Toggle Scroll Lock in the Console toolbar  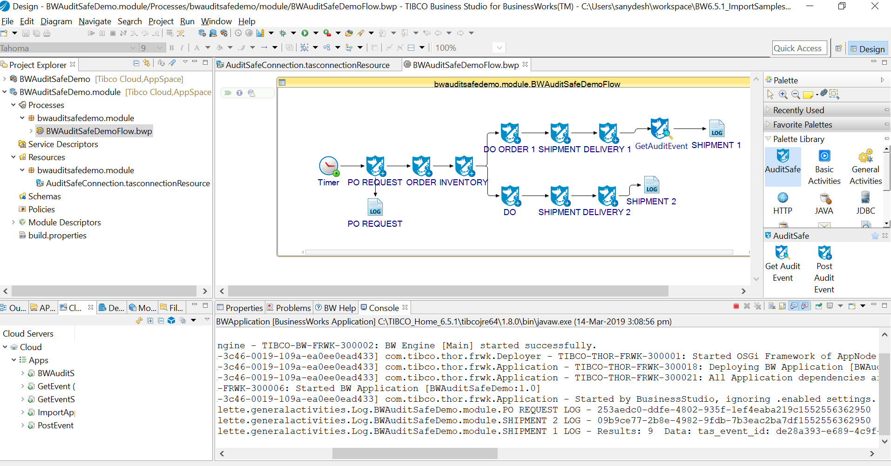(783, 306)
